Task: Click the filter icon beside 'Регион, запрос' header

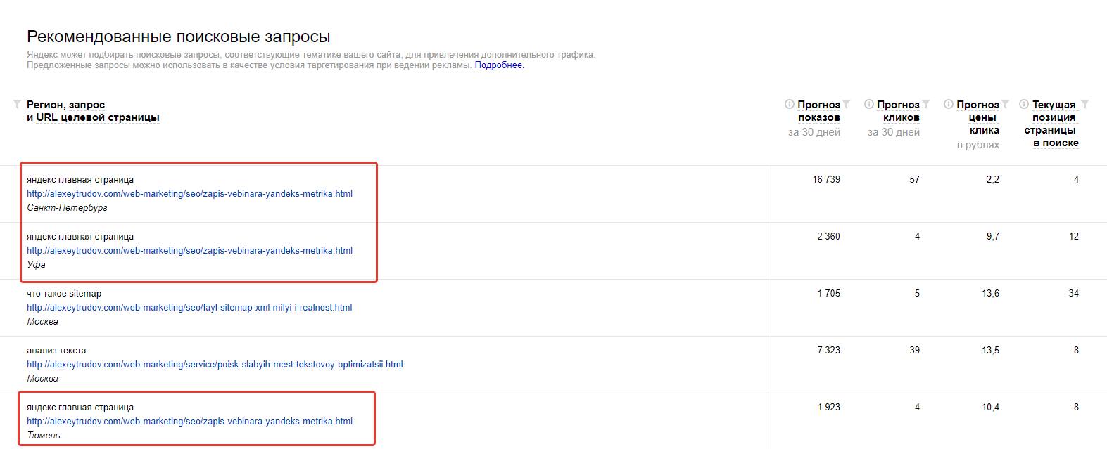Action: point(17,105)
